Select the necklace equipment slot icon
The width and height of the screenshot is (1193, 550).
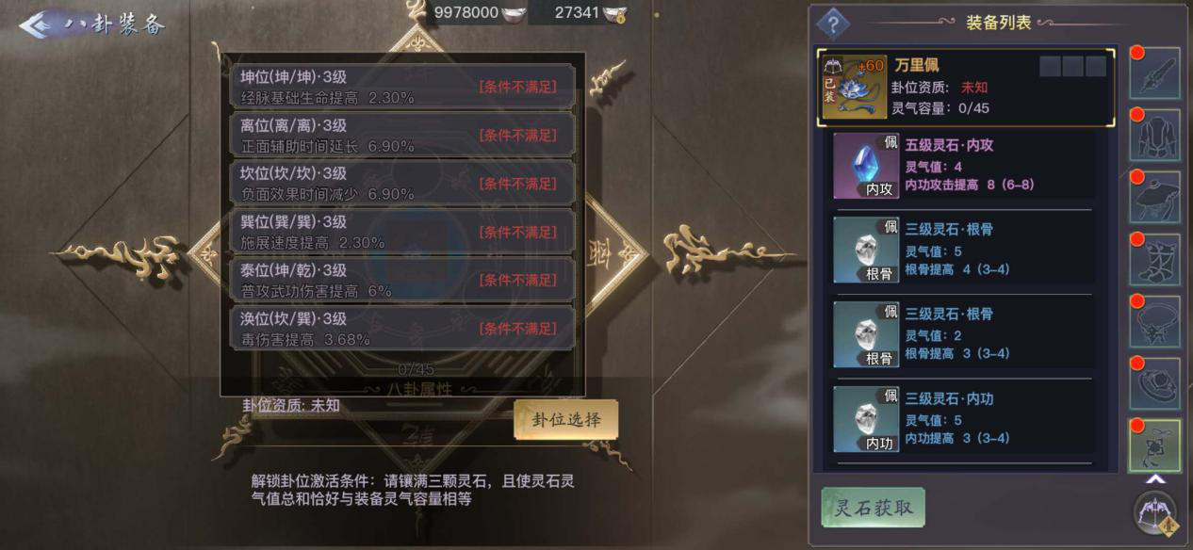coord(1155,322)
